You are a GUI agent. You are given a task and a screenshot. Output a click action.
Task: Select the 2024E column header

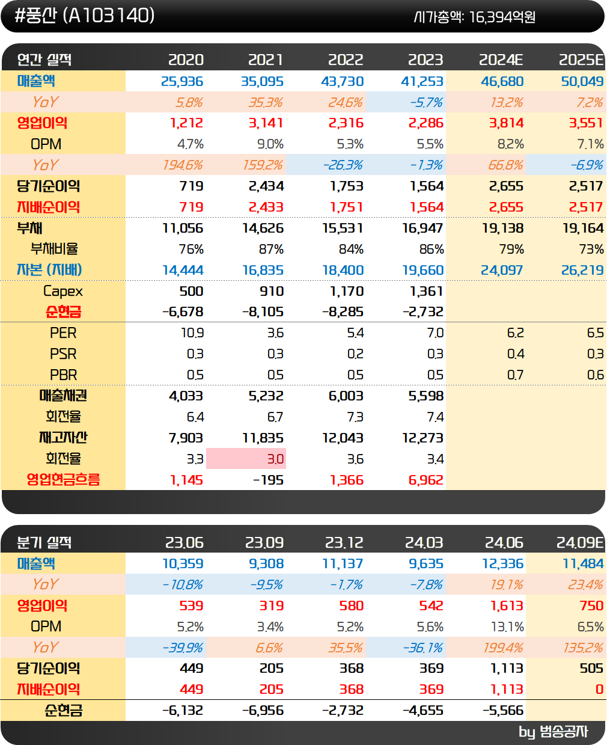[501, 60]
